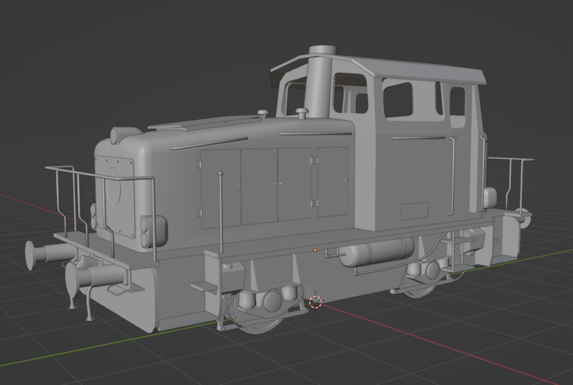Click the locomotive's tall exhaust stack

tap(321, 81)
